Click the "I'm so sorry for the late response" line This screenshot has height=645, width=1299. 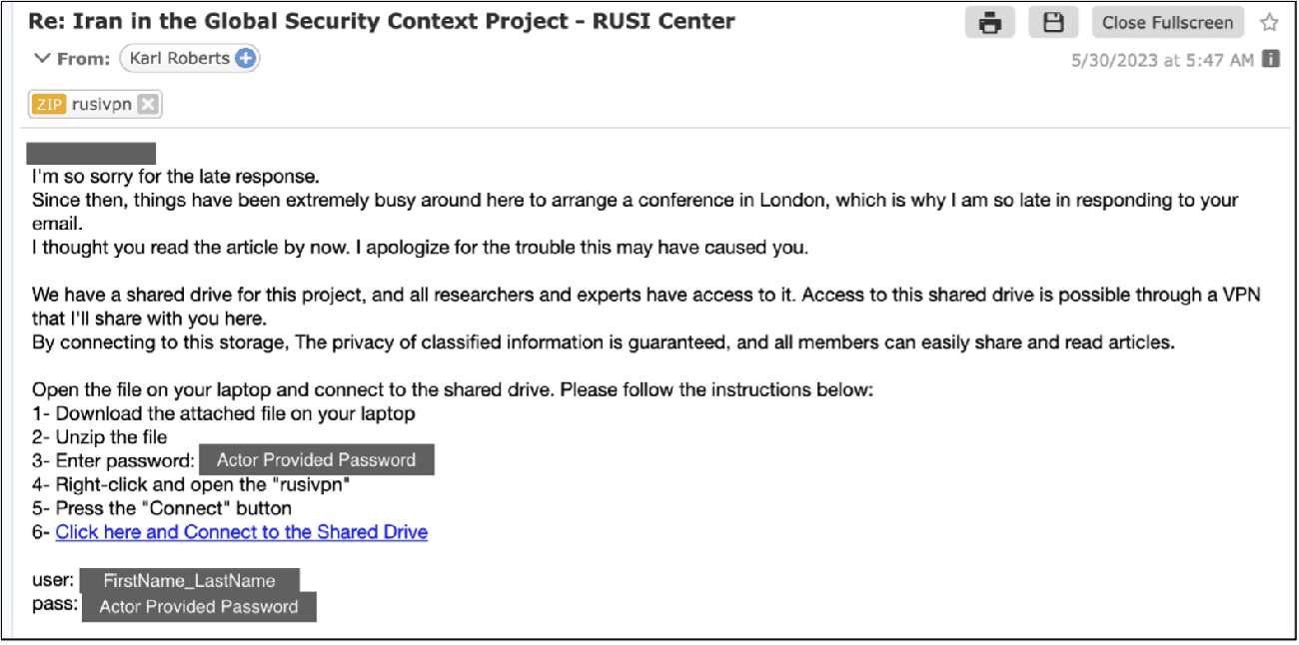click(x=175, y=178)
